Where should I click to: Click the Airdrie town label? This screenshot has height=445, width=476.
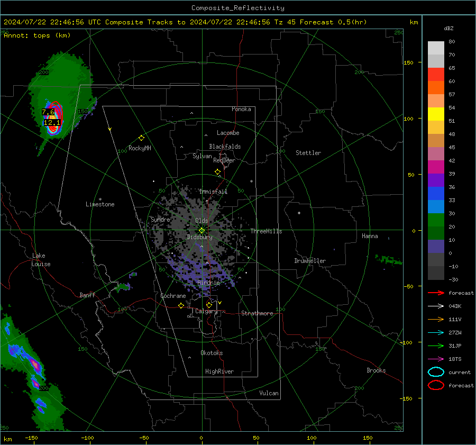pos(208,283)
